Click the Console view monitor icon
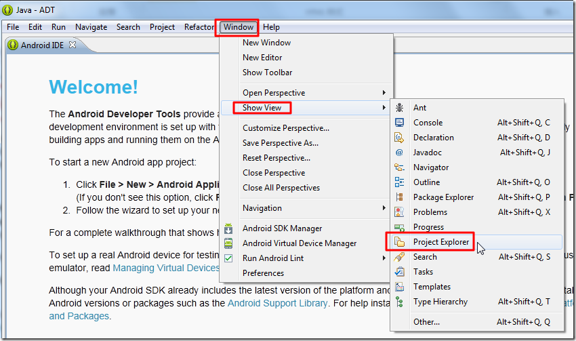The height and width of the screenshot is (341, 576). tap(399, 122)
